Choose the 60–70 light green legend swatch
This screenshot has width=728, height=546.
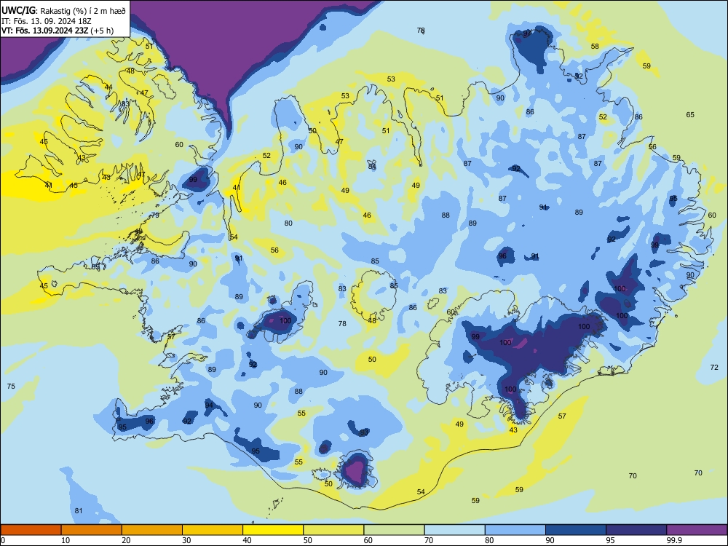(x=394, y=530)
